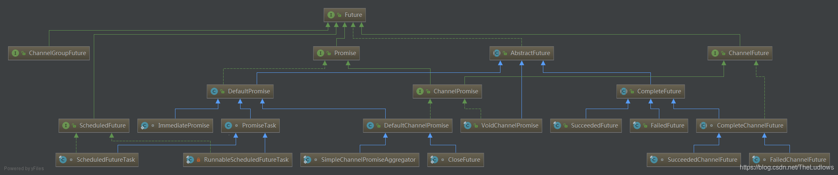Select the ChannelPromise label

click(x=456, y=91)
